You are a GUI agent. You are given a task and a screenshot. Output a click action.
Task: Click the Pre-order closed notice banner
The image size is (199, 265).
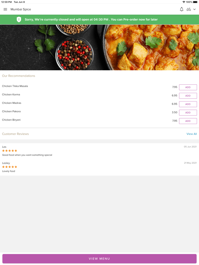(x=100, y=20)
